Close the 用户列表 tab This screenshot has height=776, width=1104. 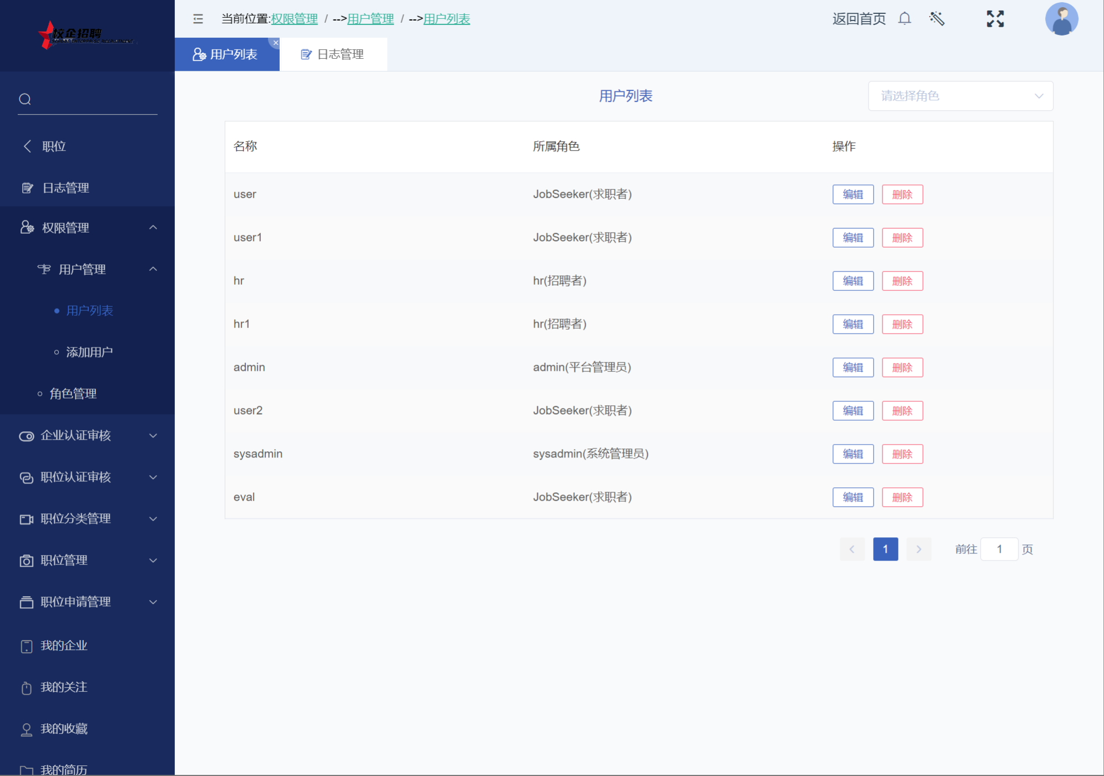[276, 43]
